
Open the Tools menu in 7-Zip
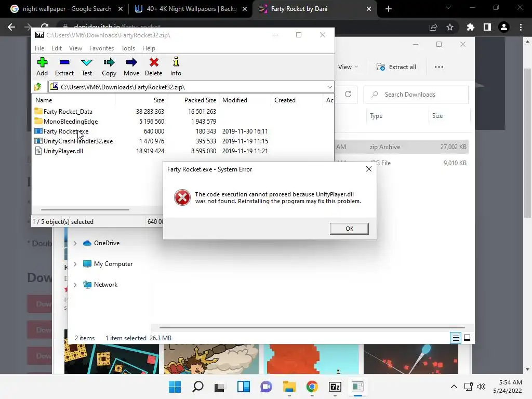pos(128,48)
